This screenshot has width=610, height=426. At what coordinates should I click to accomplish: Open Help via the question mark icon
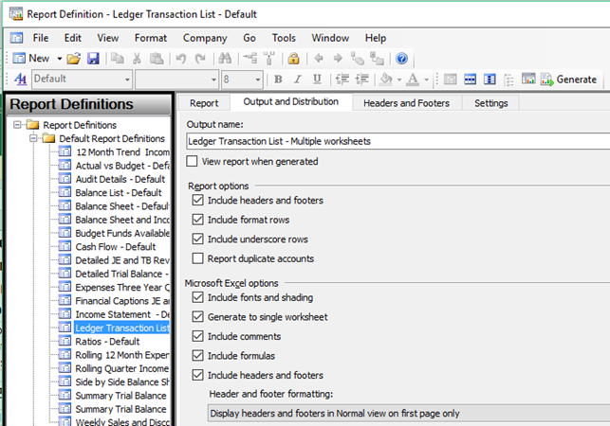[401, 59]
